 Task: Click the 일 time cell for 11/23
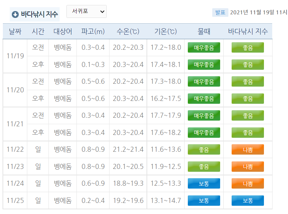tap(38, 167)
